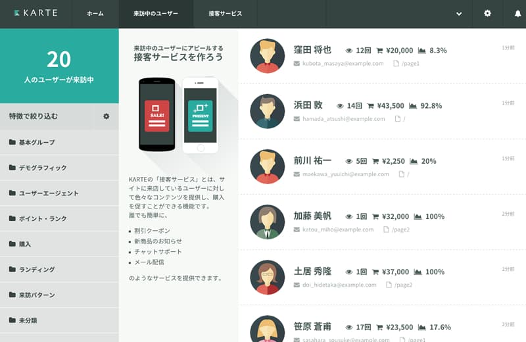
Task: Switch to 来訪中のユーザー tab
Action: pyautogui.click(x=156, y=13)
